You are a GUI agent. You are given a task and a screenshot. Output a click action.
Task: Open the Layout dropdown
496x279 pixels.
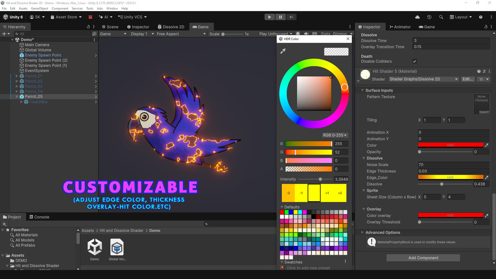click(460, 17)
